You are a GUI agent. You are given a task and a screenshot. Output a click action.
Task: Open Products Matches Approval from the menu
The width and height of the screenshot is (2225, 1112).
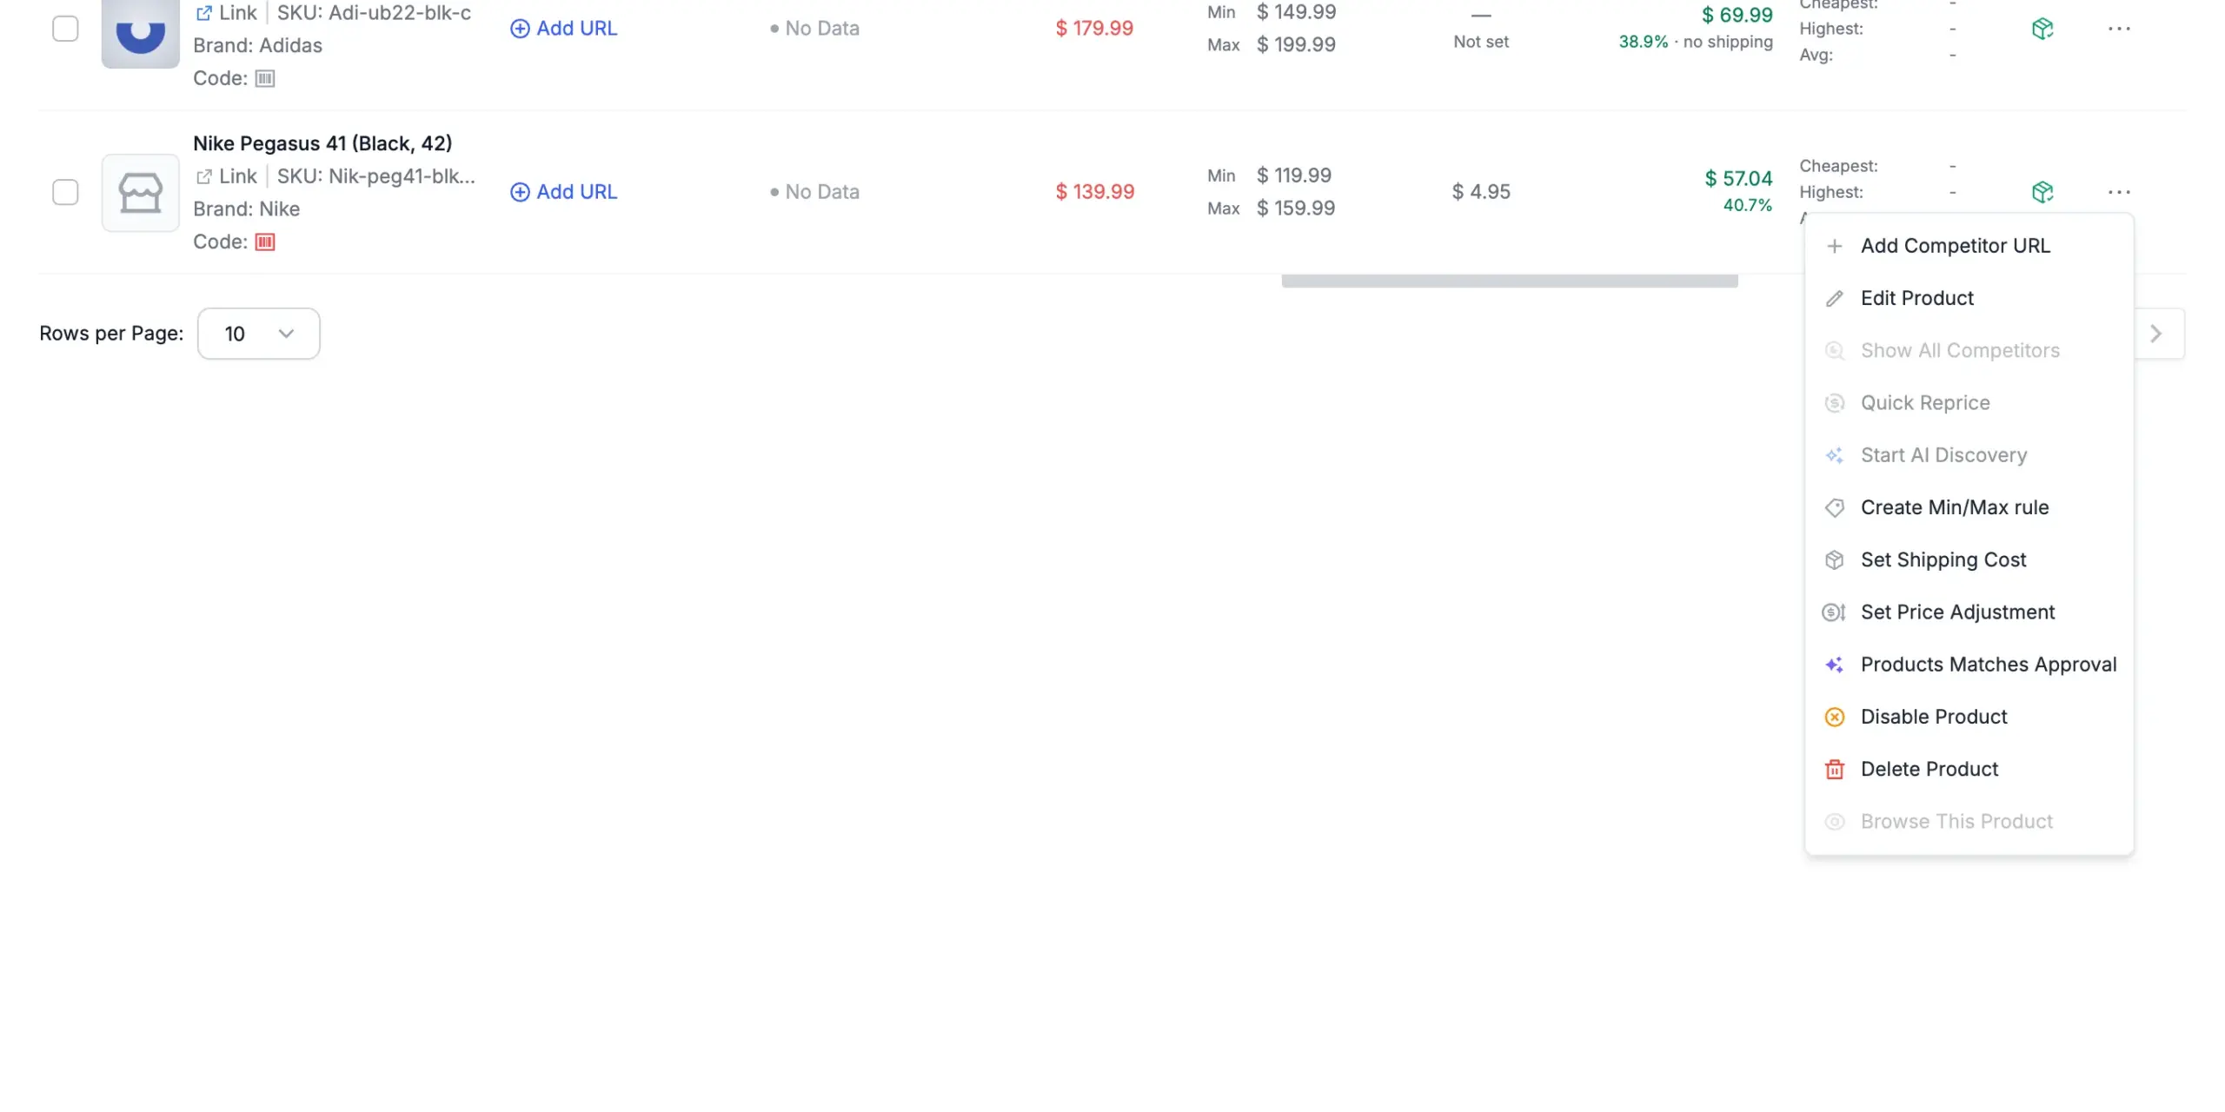click(x=1969, y=665)
